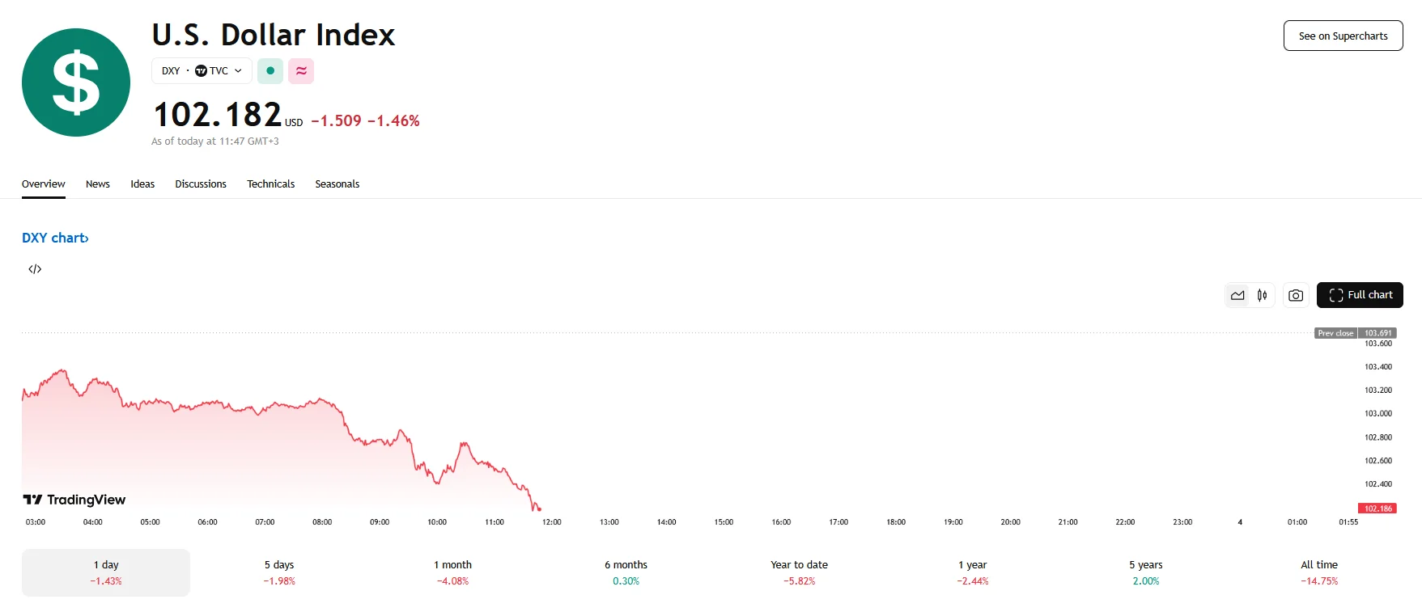This screenshot has width=1422, height=612.
Task: Take a chart snapshot with camera icon
Action: 1296,295
